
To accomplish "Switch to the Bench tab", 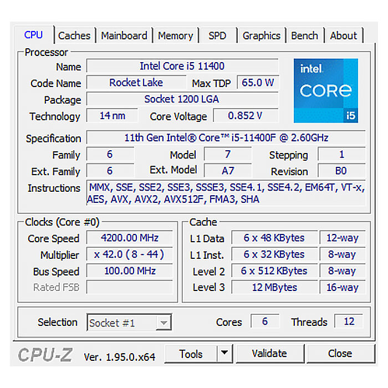I will [305, 35].
